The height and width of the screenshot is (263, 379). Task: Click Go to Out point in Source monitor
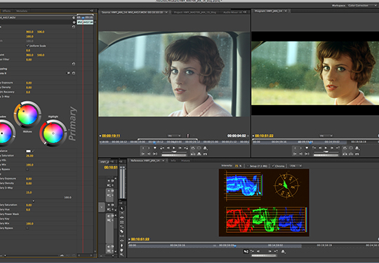click(x=149, y=154)
